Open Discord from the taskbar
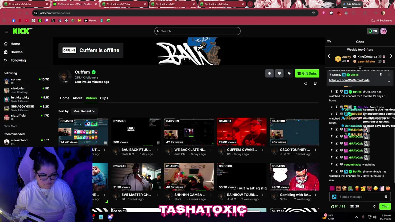 110,217
